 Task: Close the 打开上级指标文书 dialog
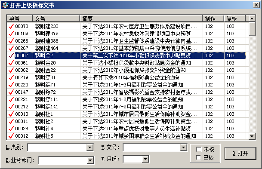pyautogui.click(x=256, y=5)
